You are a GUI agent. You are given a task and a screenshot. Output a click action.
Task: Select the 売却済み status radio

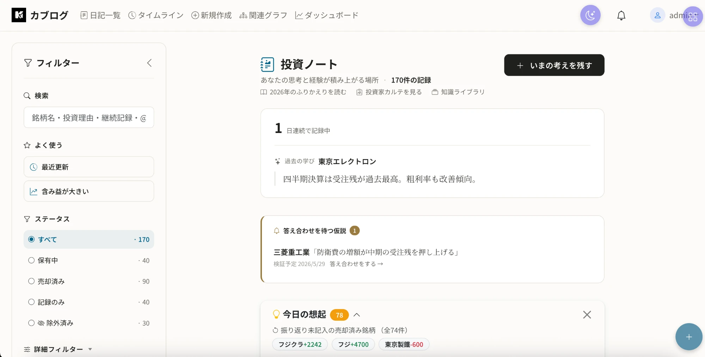31,281
